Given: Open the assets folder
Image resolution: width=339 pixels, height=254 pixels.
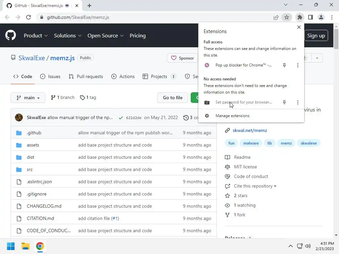Looking at the screenshot, I should tap(33, 145).
